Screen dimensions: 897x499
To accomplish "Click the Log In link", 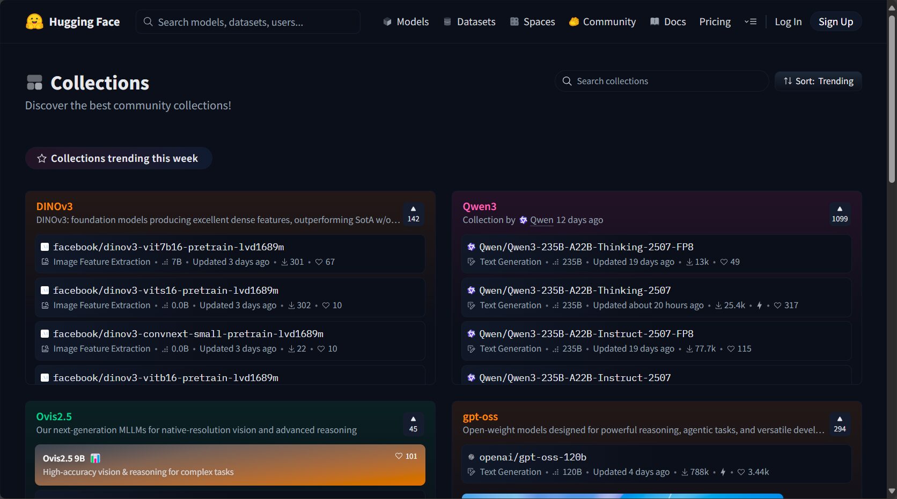I will 788,22.
